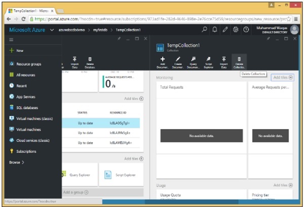Click the Delete Collection trash icon
Screen dimensions: 304x207
point(239,59)
